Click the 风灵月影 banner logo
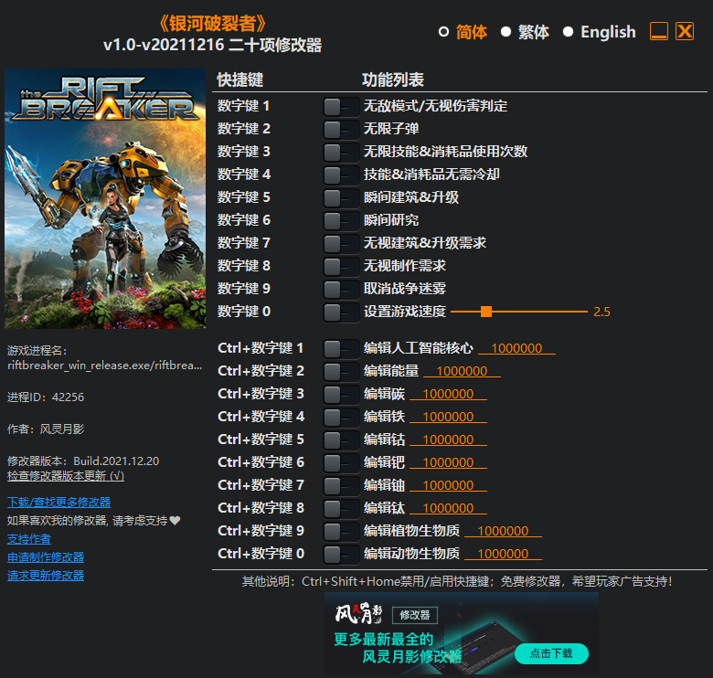The height and width of the screenshot is (678, 713). point(358,614)
